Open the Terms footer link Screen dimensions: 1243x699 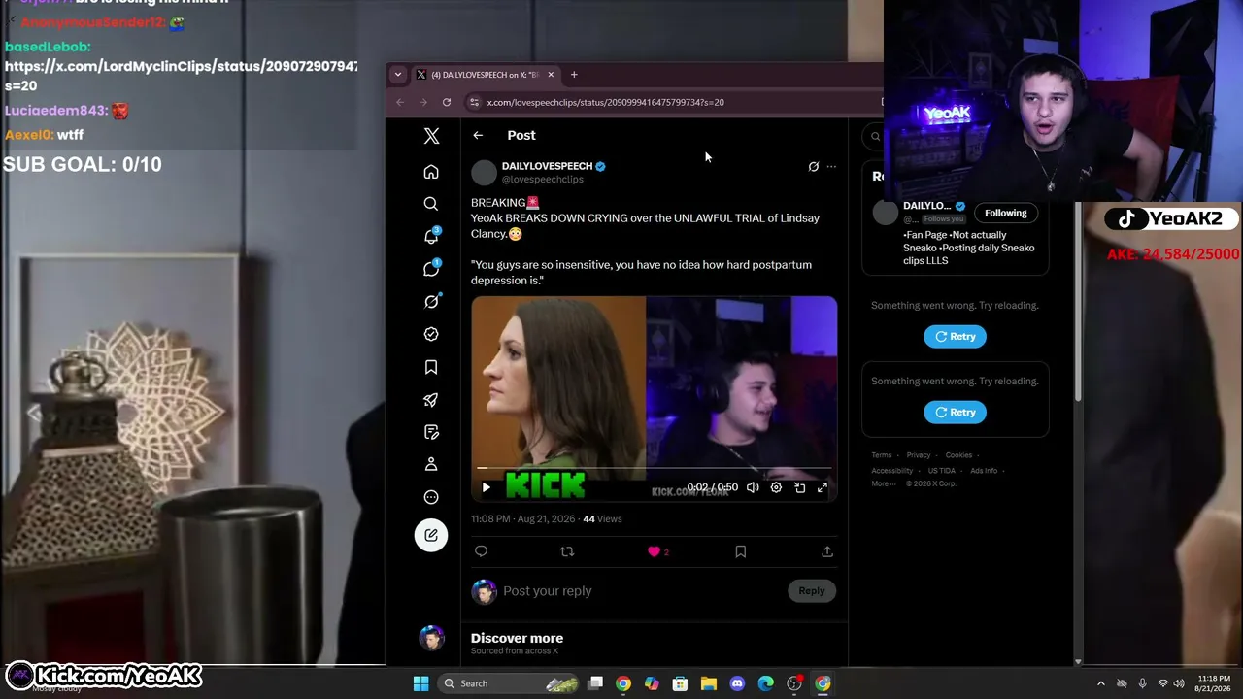tap(881, 455)
